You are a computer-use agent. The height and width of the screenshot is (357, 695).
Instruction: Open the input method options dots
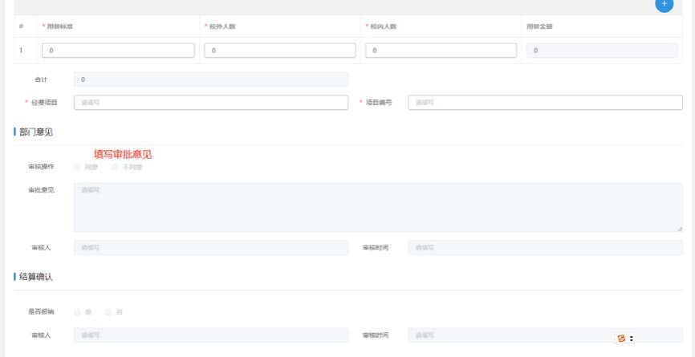coord(632,339)
